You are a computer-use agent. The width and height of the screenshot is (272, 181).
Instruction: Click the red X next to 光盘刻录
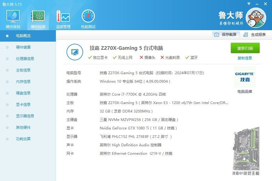tap(162, 57)
